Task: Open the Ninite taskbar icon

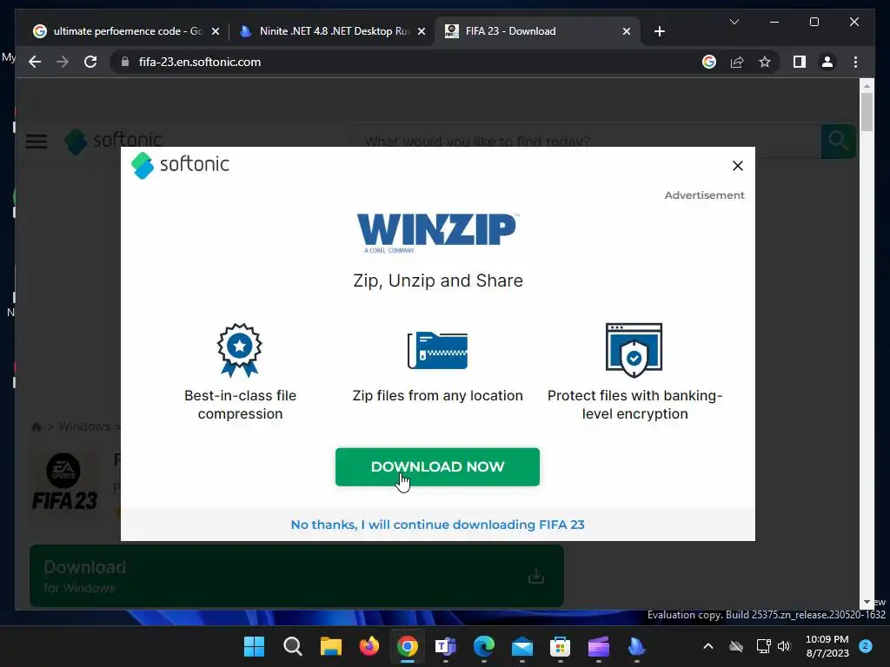Action: coord(637,646)
